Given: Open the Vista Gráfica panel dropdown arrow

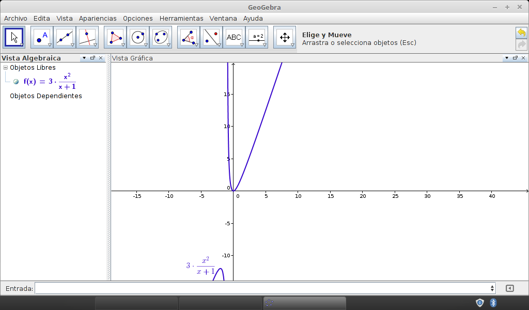Looking at the screenshot, I should (506, 58).
